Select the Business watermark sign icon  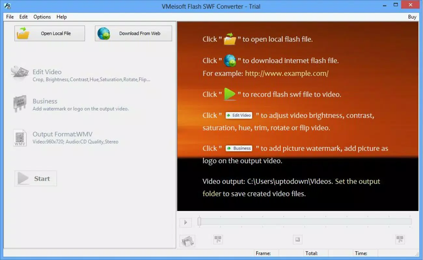pyautogui.click(x=20, y=104)
